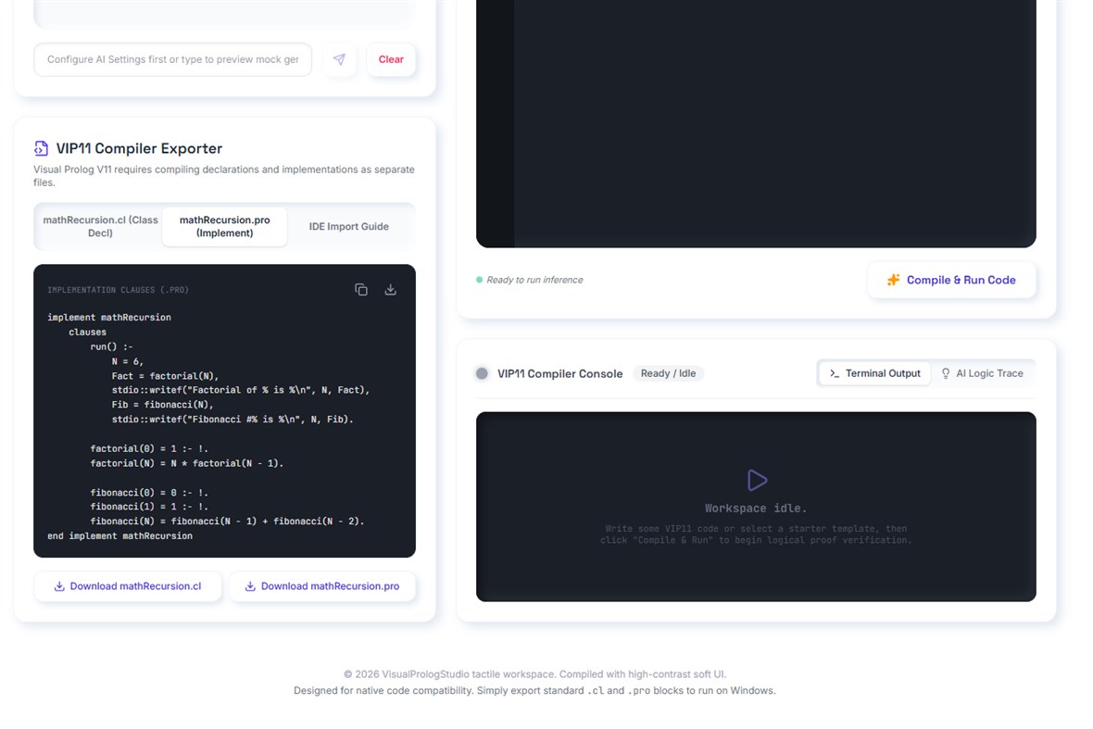Download mathRecursion.cl file

coord(128,586)
